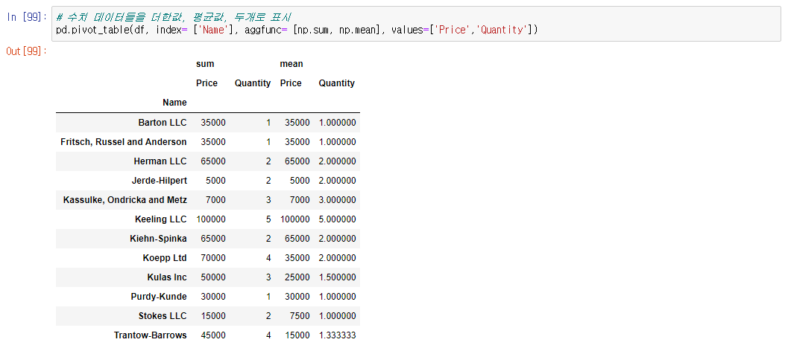
Task: Click the Price header under sum
Action: [x=207, y=83]
